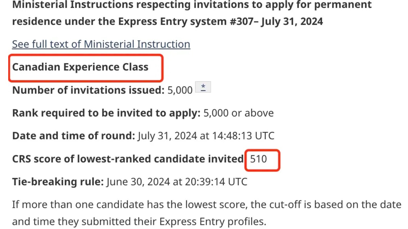The height and width of the screenshot is (229, 408).
Task: Click the asterisk footnote button beside 5,000
Action: point(203,87)
